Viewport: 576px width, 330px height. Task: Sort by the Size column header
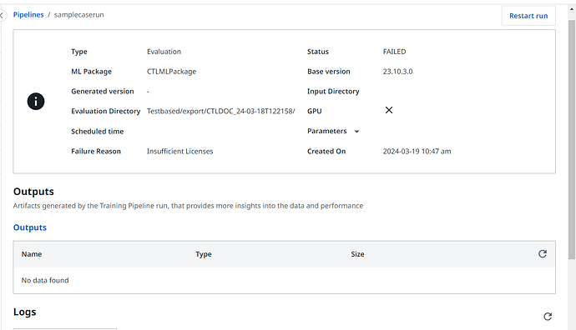coord(357,254)
